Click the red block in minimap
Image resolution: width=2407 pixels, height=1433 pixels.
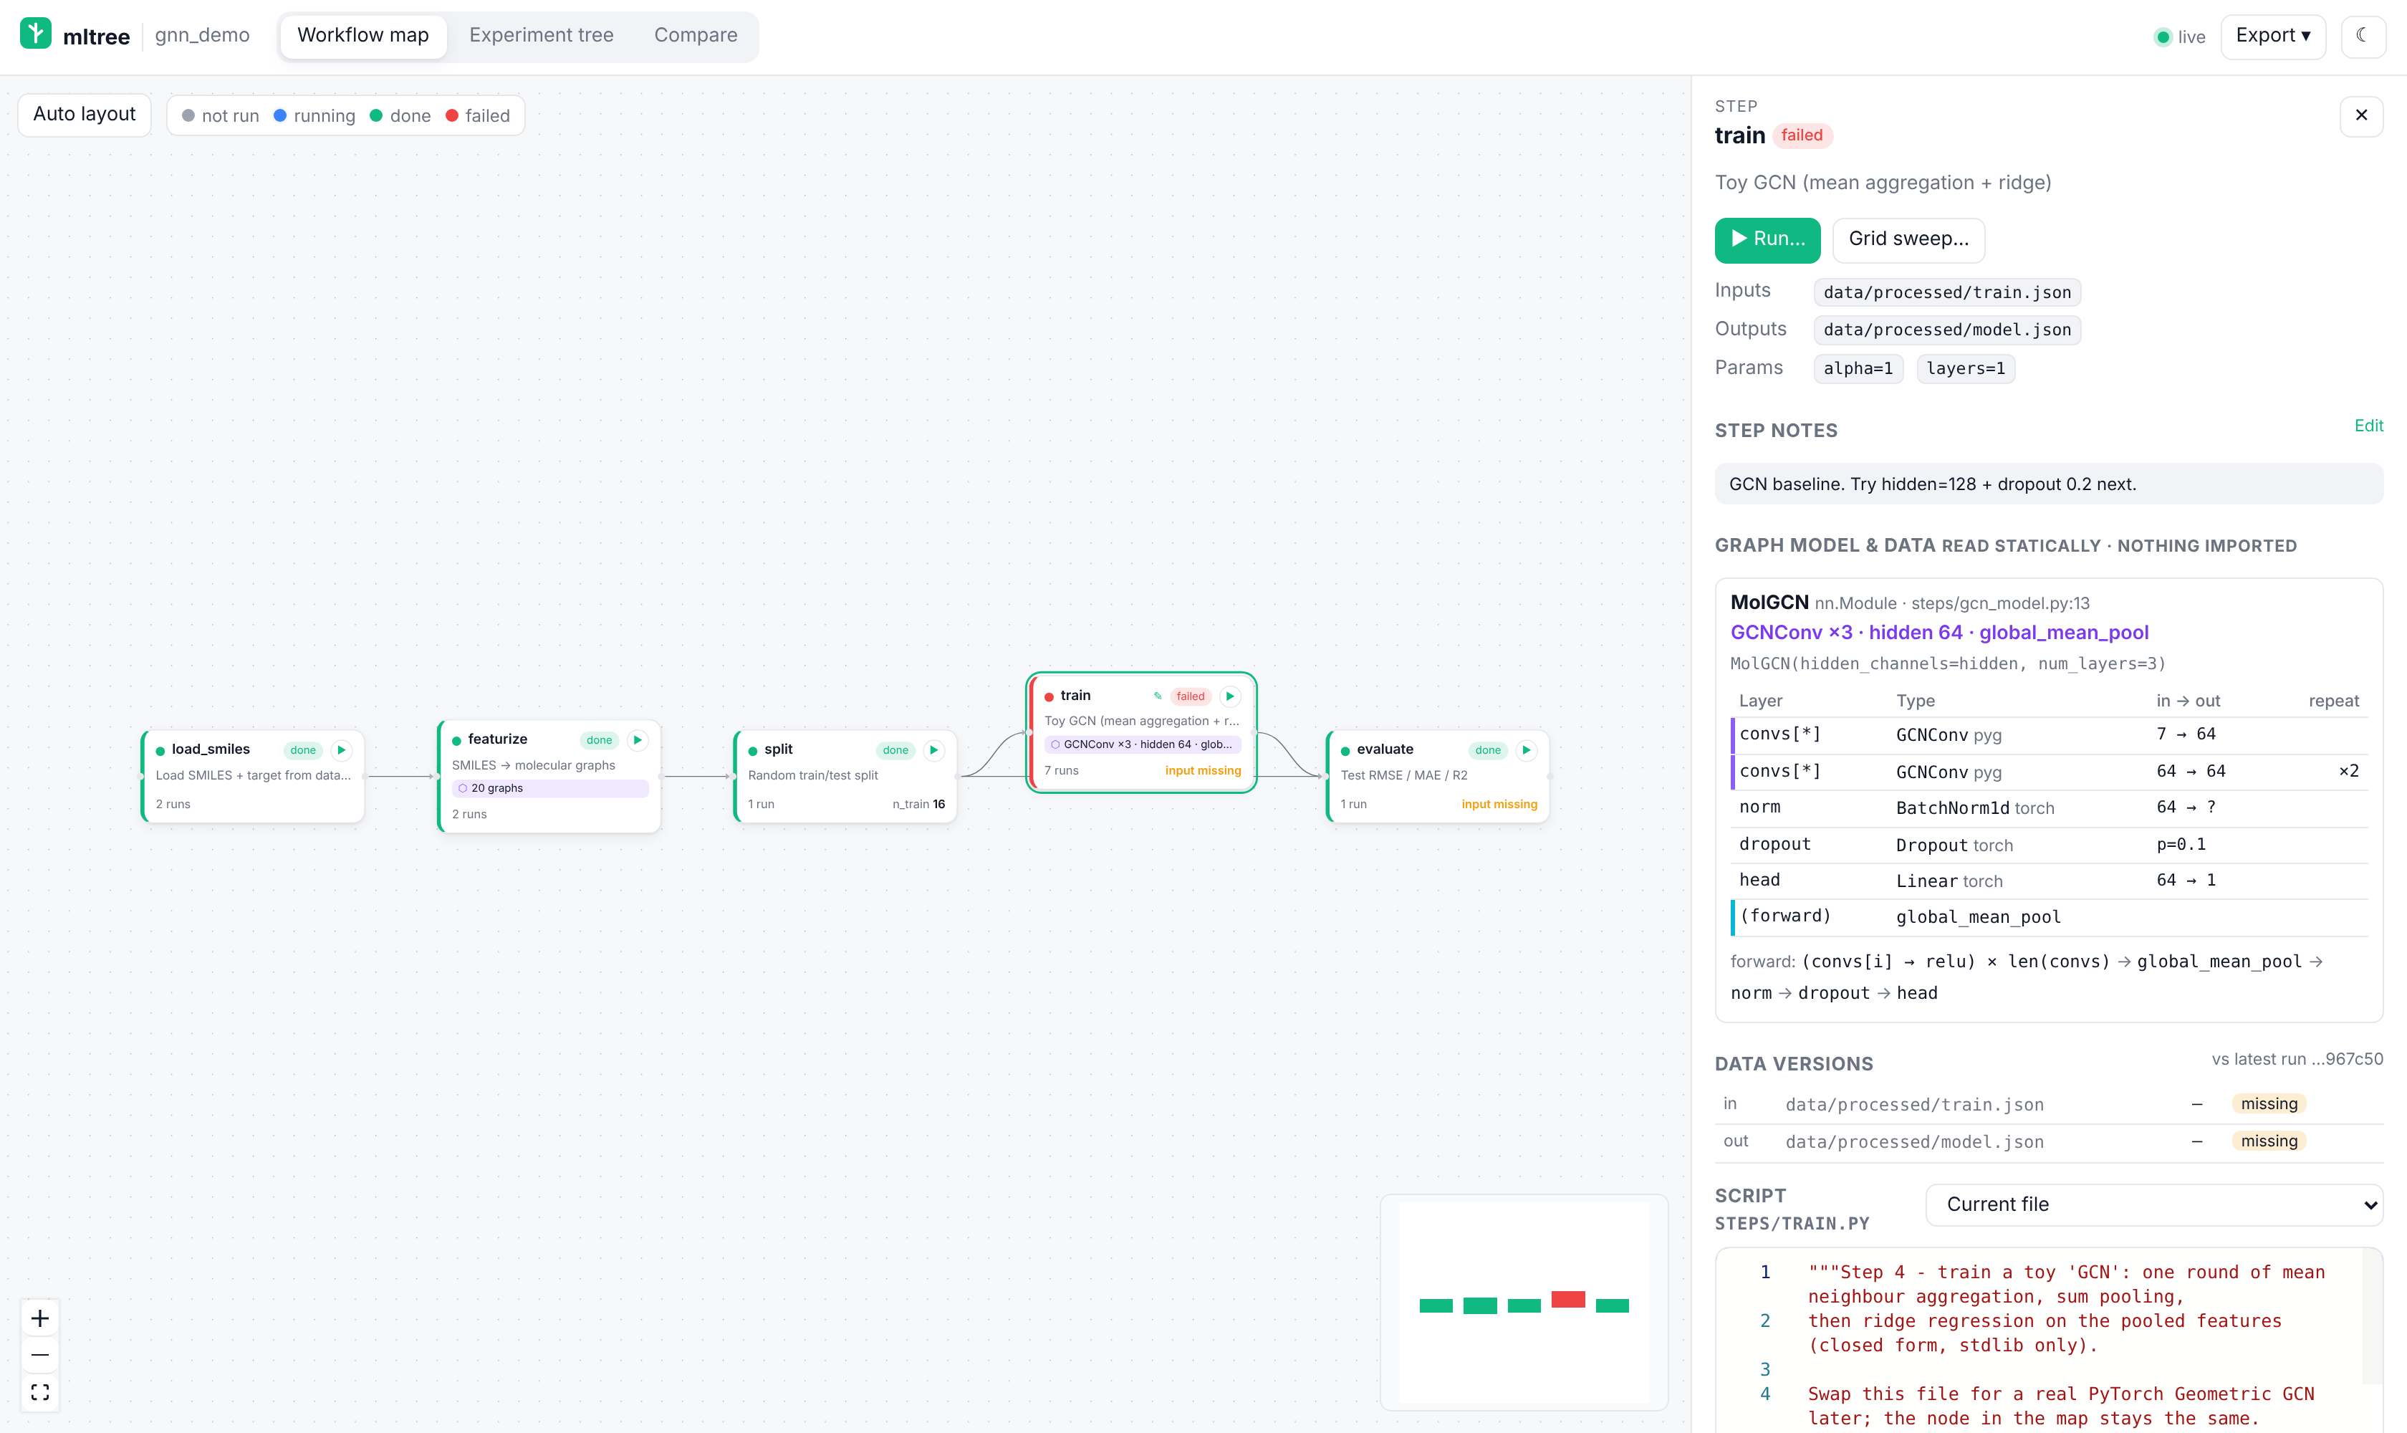coord(1568,1300)
